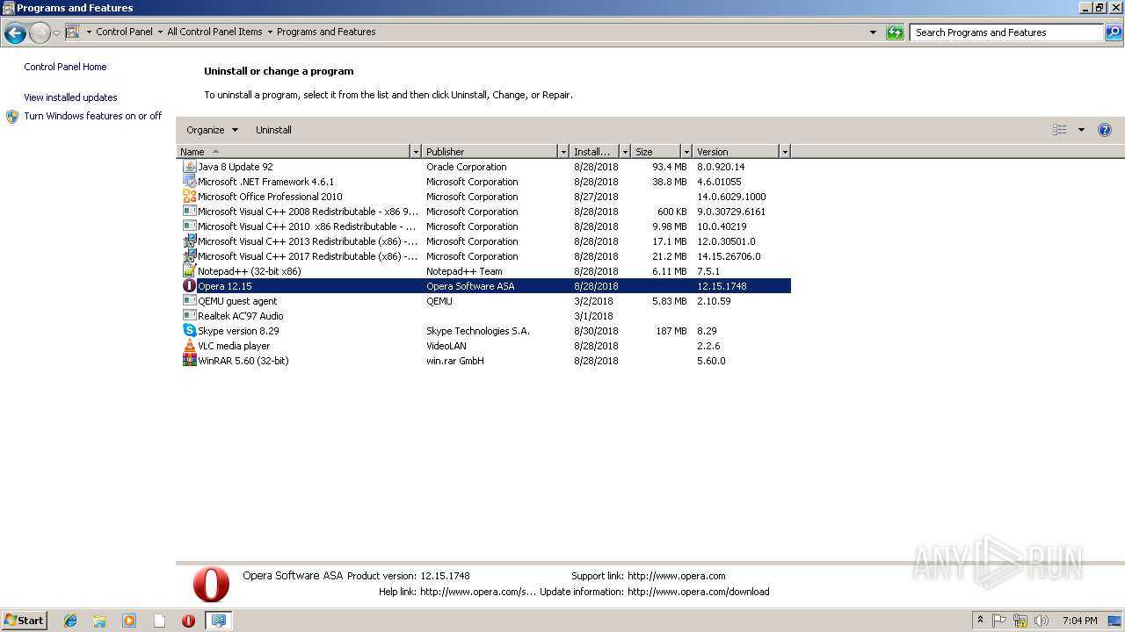Show hidden system tray icons
Screen dimensions: 1125x632
coord(980,620)
